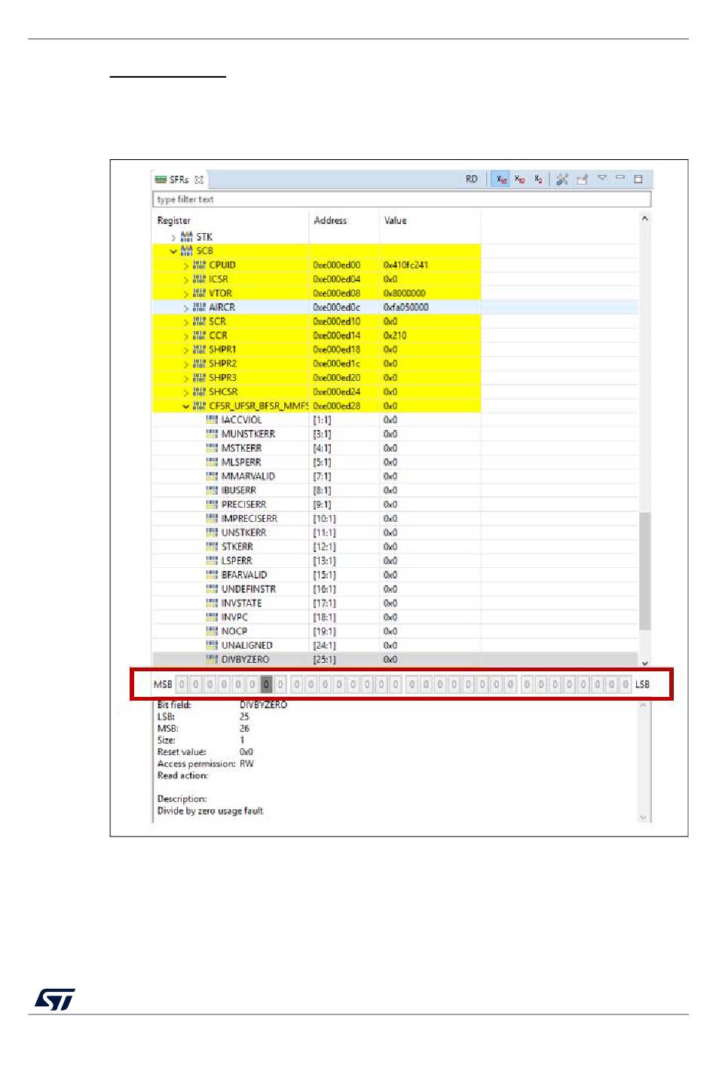Select the BFARVALID bit field row
Image resolution: width=716 pixels, height=1071 pixels.
[x=395, y=575]
